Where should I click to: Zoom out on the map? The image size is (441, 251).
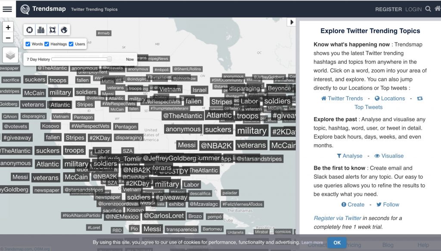pos(8,37)
